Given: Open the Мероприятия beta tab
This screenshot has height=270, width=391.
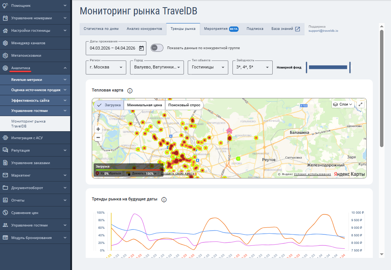Looking at the screenshot, I should pos(221,29).
